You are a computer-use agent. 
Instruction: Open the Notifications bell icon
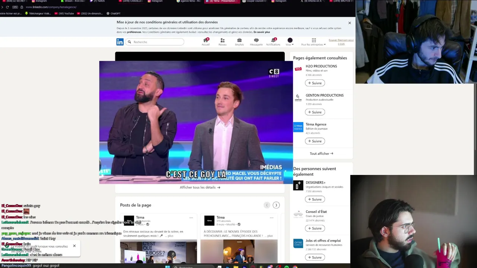tap(273, 42)
